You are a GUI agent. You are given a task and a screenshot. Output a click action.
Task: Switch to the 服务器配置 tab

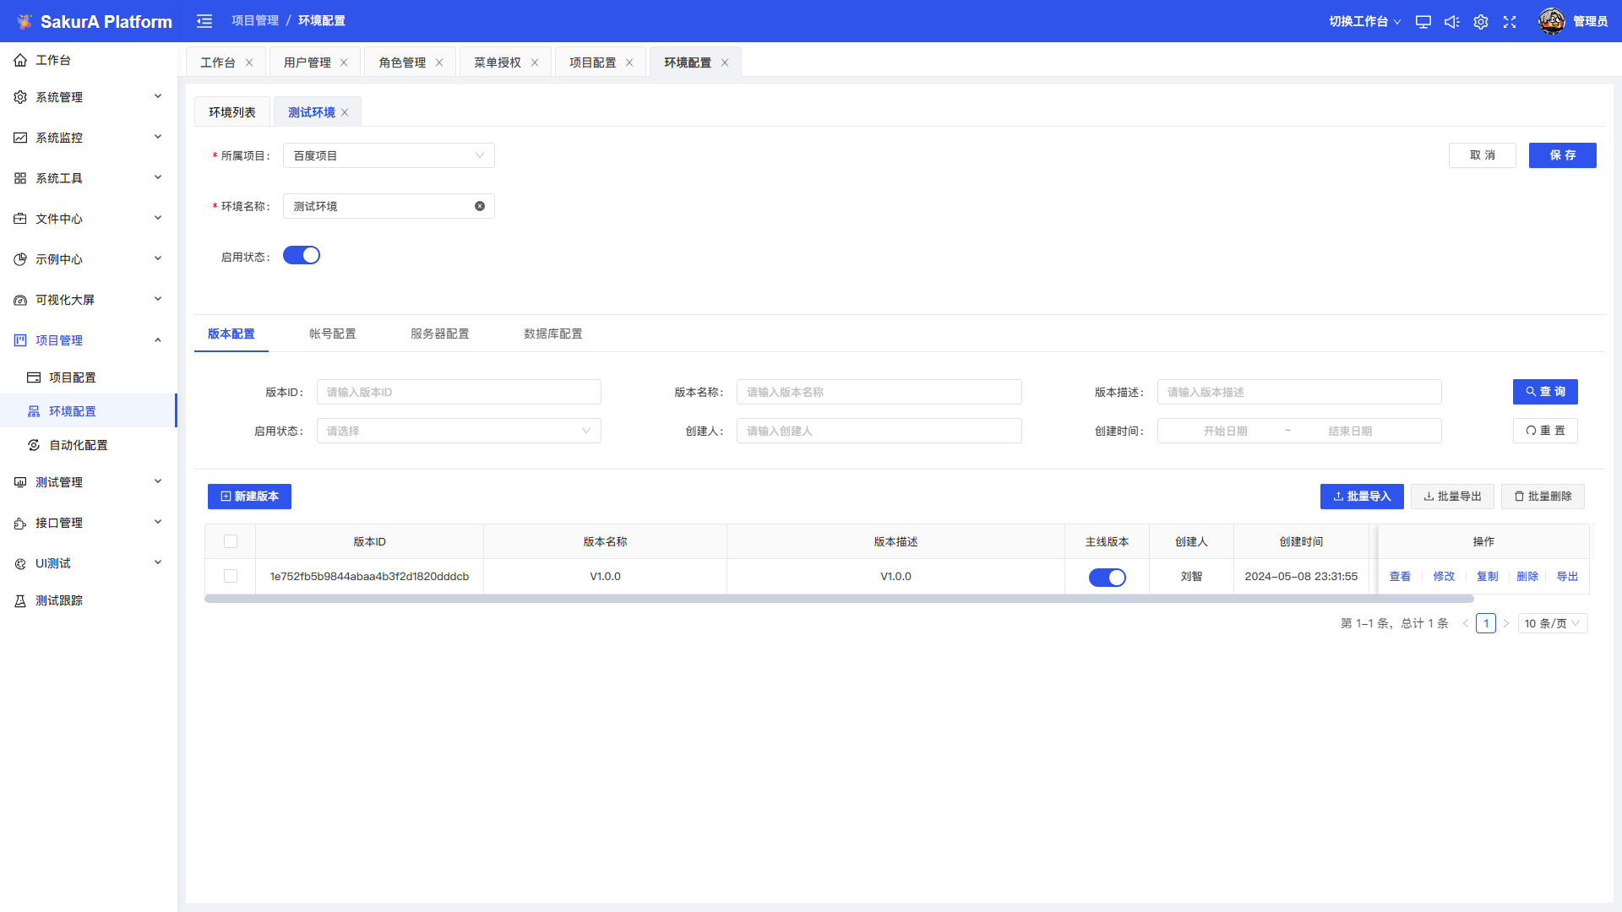tap(439, 334)
